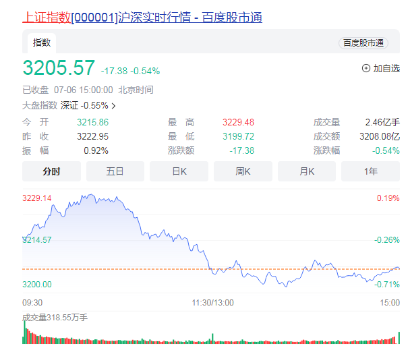Click the current index price 3205.57
Screen dimensions: 410x348
59,68
